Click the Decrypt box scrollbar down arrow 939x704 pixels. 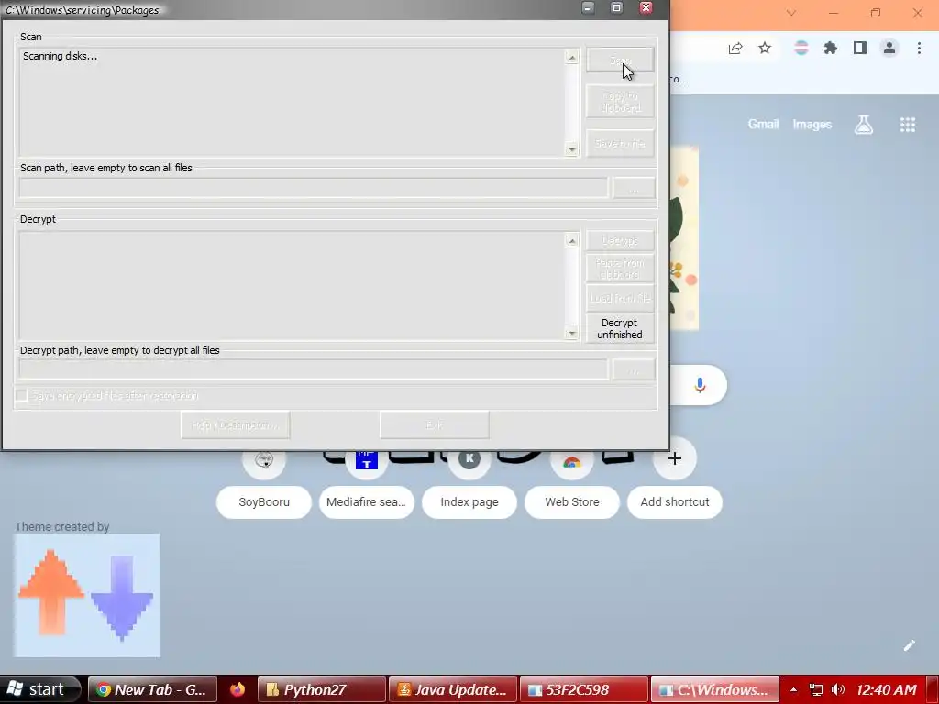[x=572, y=333]
